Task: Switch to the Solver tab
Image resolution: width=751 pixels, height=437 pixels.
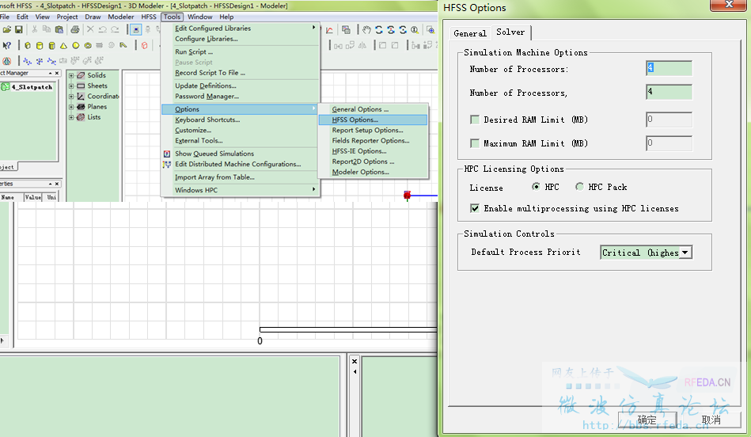Action: click(510, 32)
